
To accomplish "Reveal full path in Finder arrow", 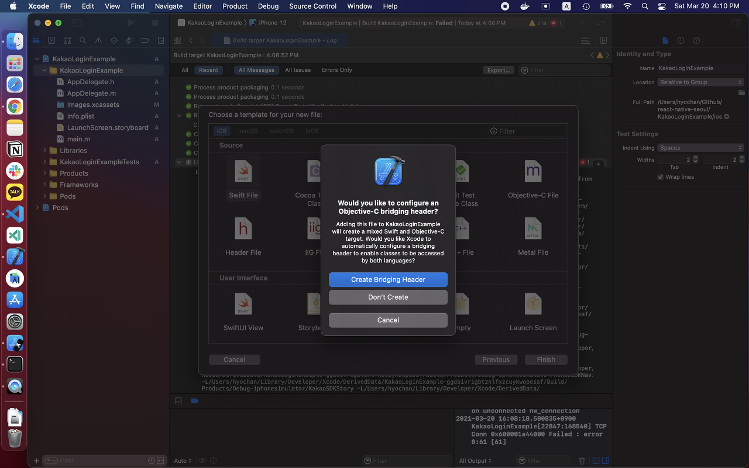I will click(727, 117).
